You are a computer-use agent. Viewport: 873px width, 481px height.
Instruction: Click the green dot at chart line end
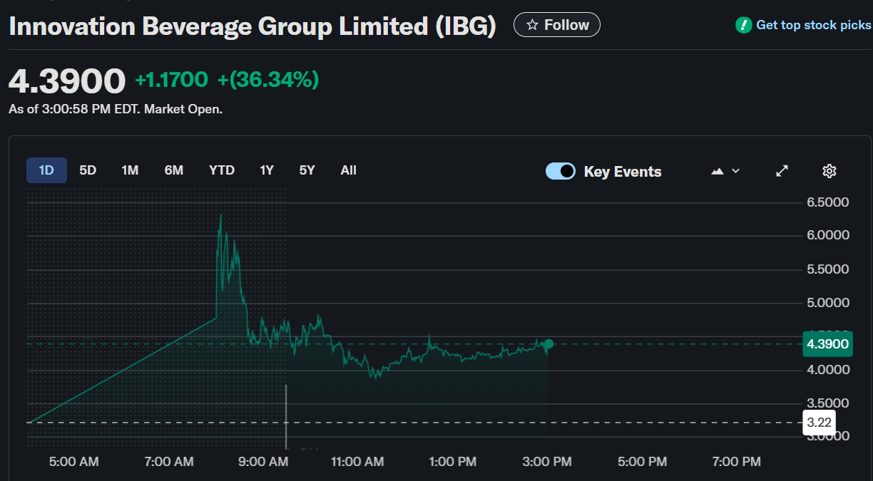pos(548,345)
